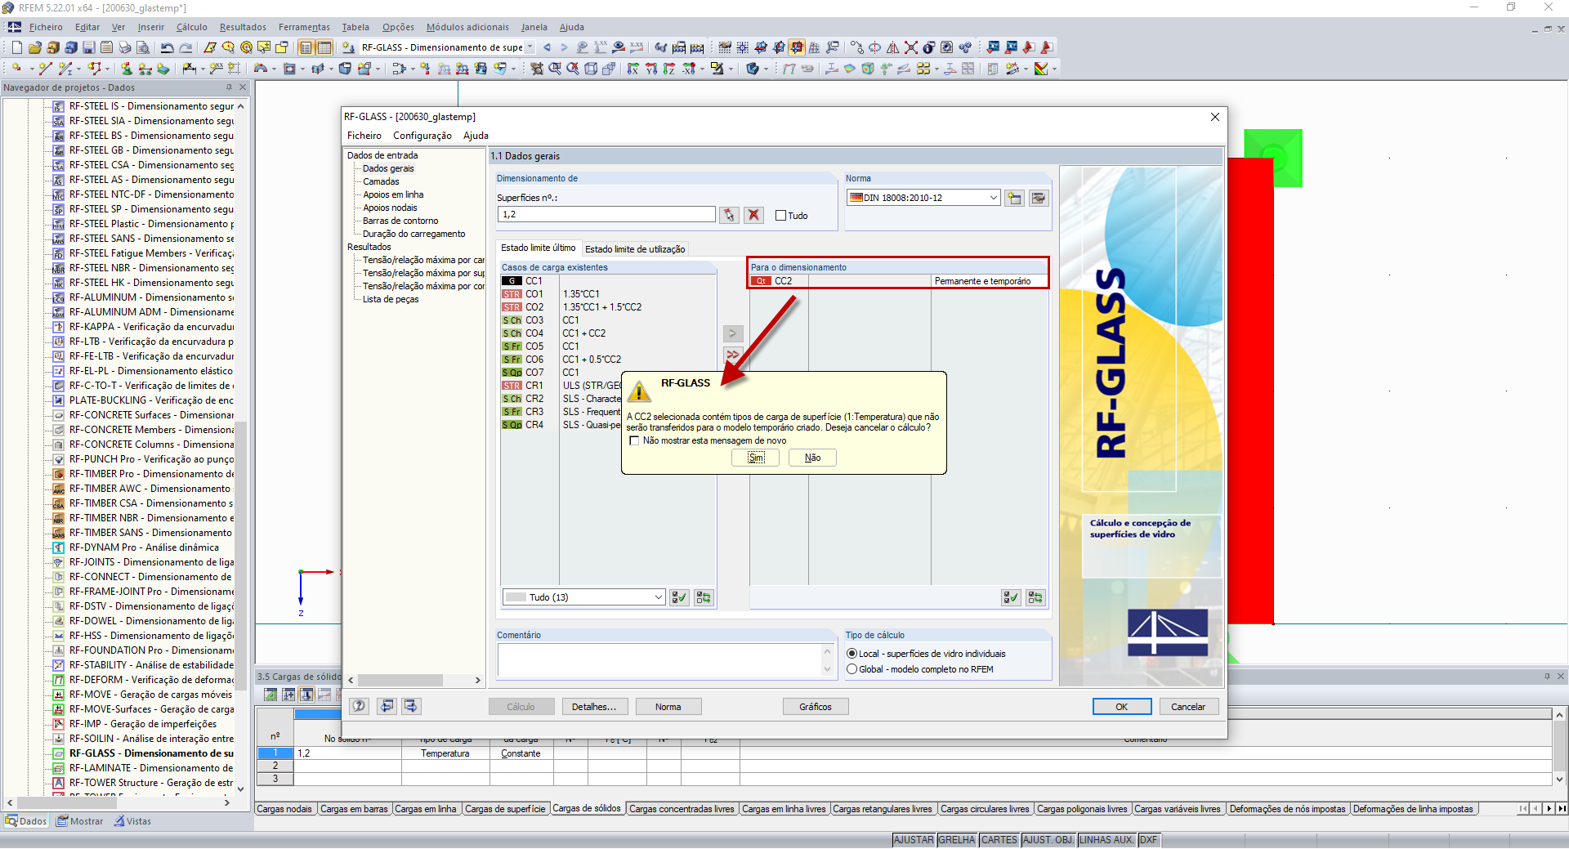
Task: Open the Configuração menu in RF-GLASS dialog
Action: (x=422, y=136)
